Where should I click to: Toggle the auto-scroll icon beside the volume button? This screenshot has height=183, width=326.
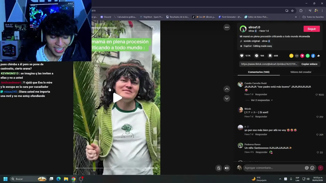[219, 168]
